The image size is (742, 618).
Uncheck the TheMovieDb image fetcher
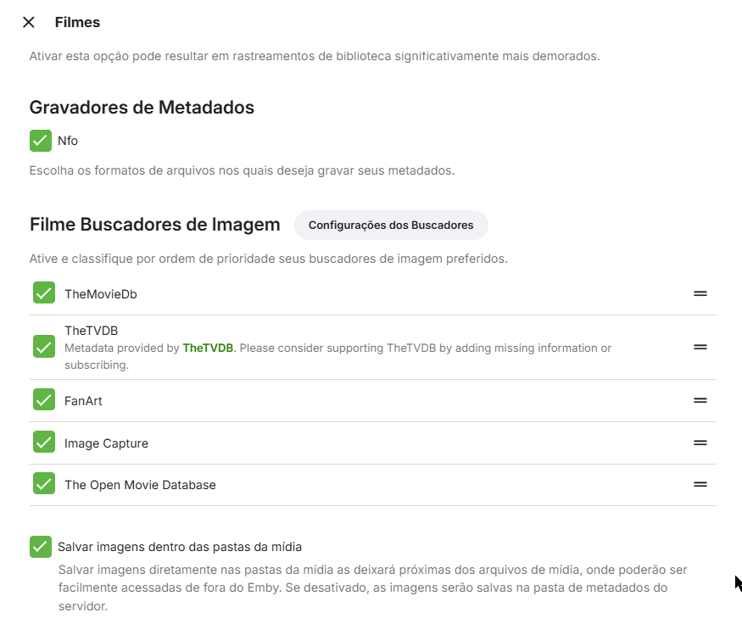pos(43,293)
